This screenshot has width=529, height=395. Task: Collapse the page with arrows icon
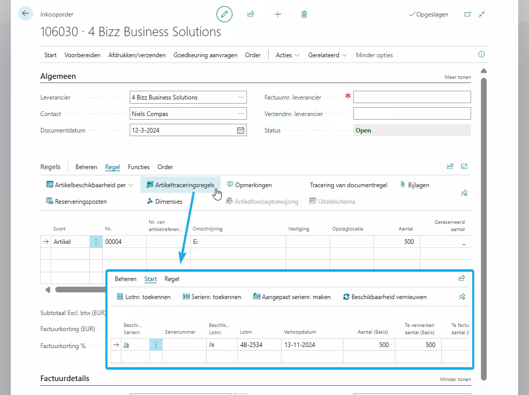[x=482, y=14]
